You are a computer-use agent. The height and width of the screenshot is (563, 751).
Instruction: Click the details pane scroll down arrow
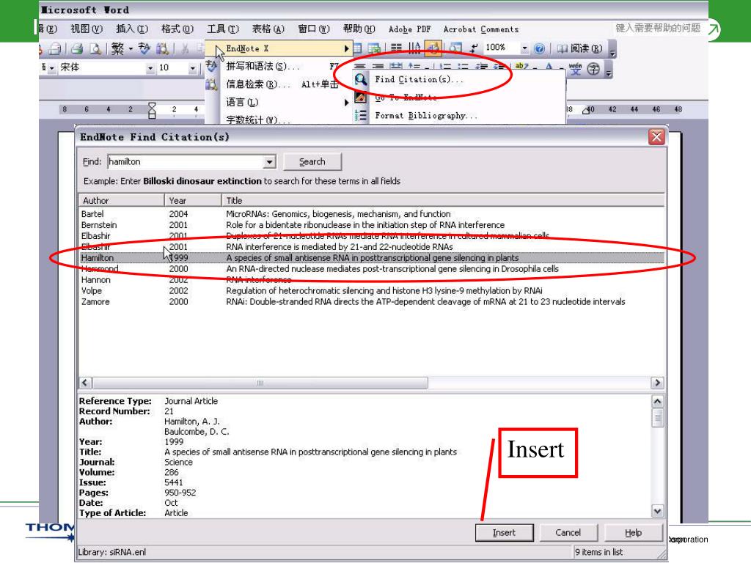pos(658,511)
